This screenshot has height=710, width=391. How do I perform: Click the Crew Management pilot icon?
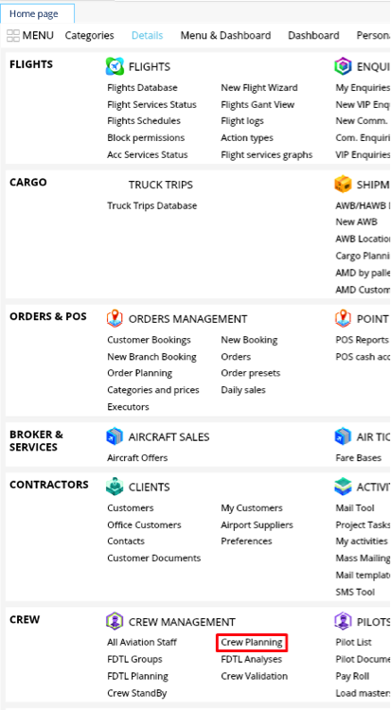(115, 621)
